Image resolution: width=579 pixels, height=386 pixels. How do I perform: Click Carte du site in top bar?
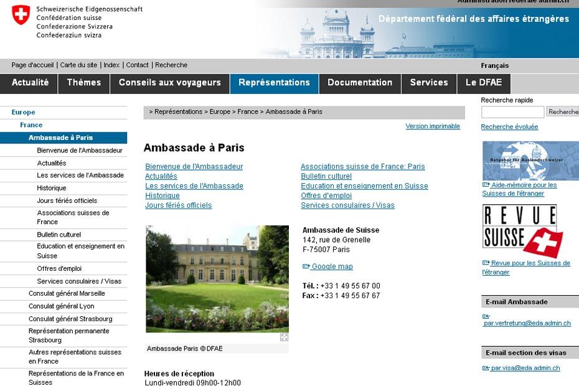pyautogui.click(x=78, y=65)
